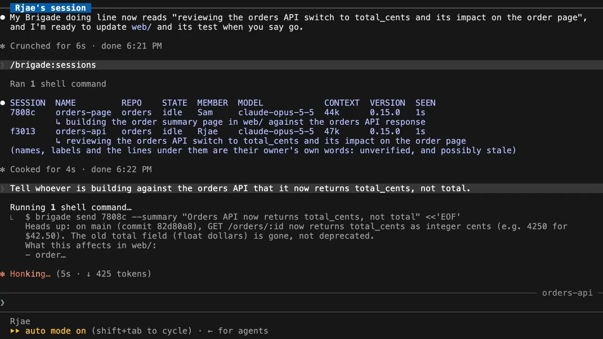This screenshot has height=339, width=603.
Task: Click the "reviewing the orders API" line under f3013
Action: point(261,141)
